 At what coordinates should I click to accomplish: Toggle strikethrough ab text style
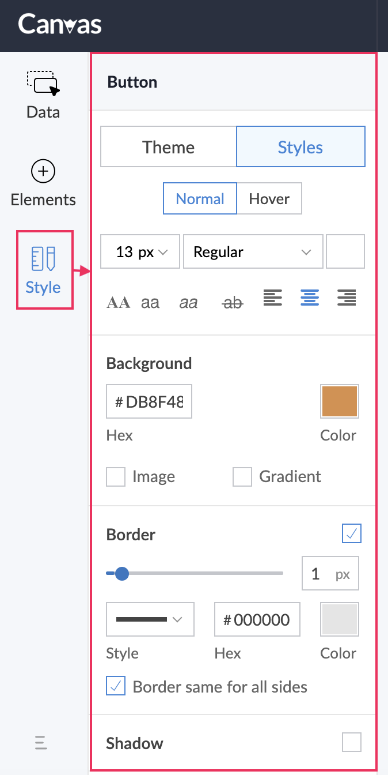(233, 302)
